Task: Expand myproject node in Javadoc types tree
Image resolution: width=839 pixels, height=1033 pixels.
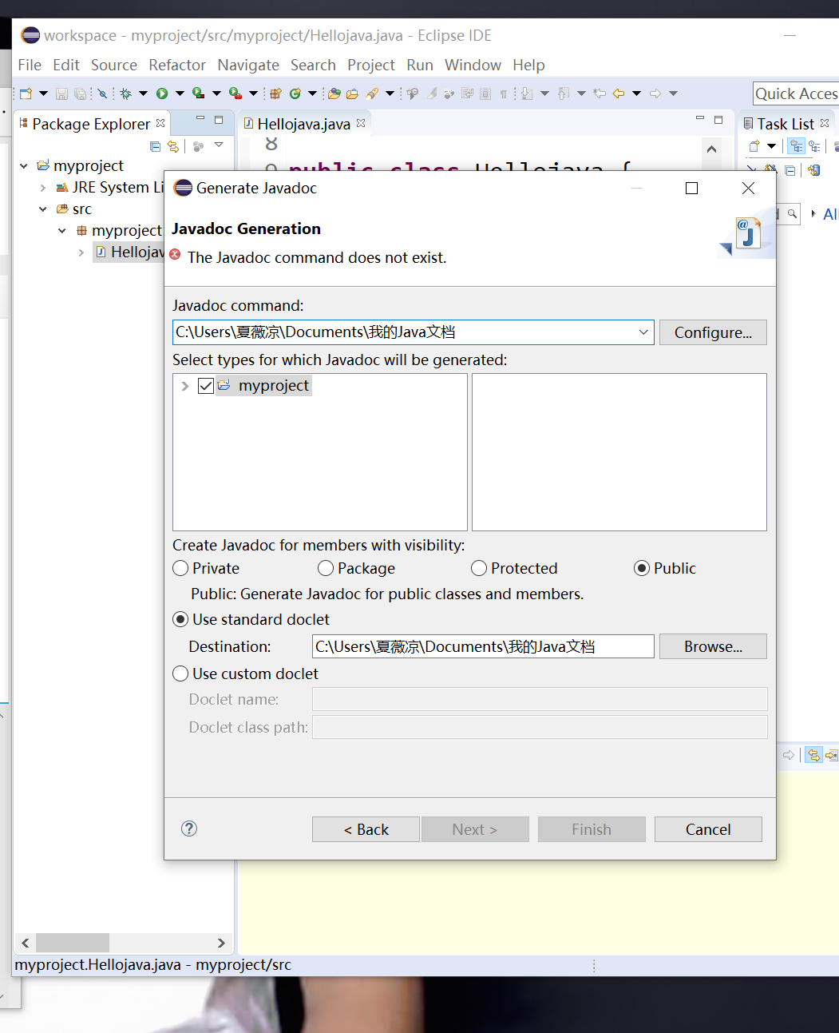Action: [x=185, y=386]
